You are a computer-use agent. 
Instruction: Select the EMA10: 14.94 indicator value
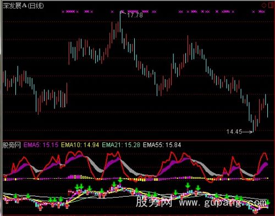point(80,145)
